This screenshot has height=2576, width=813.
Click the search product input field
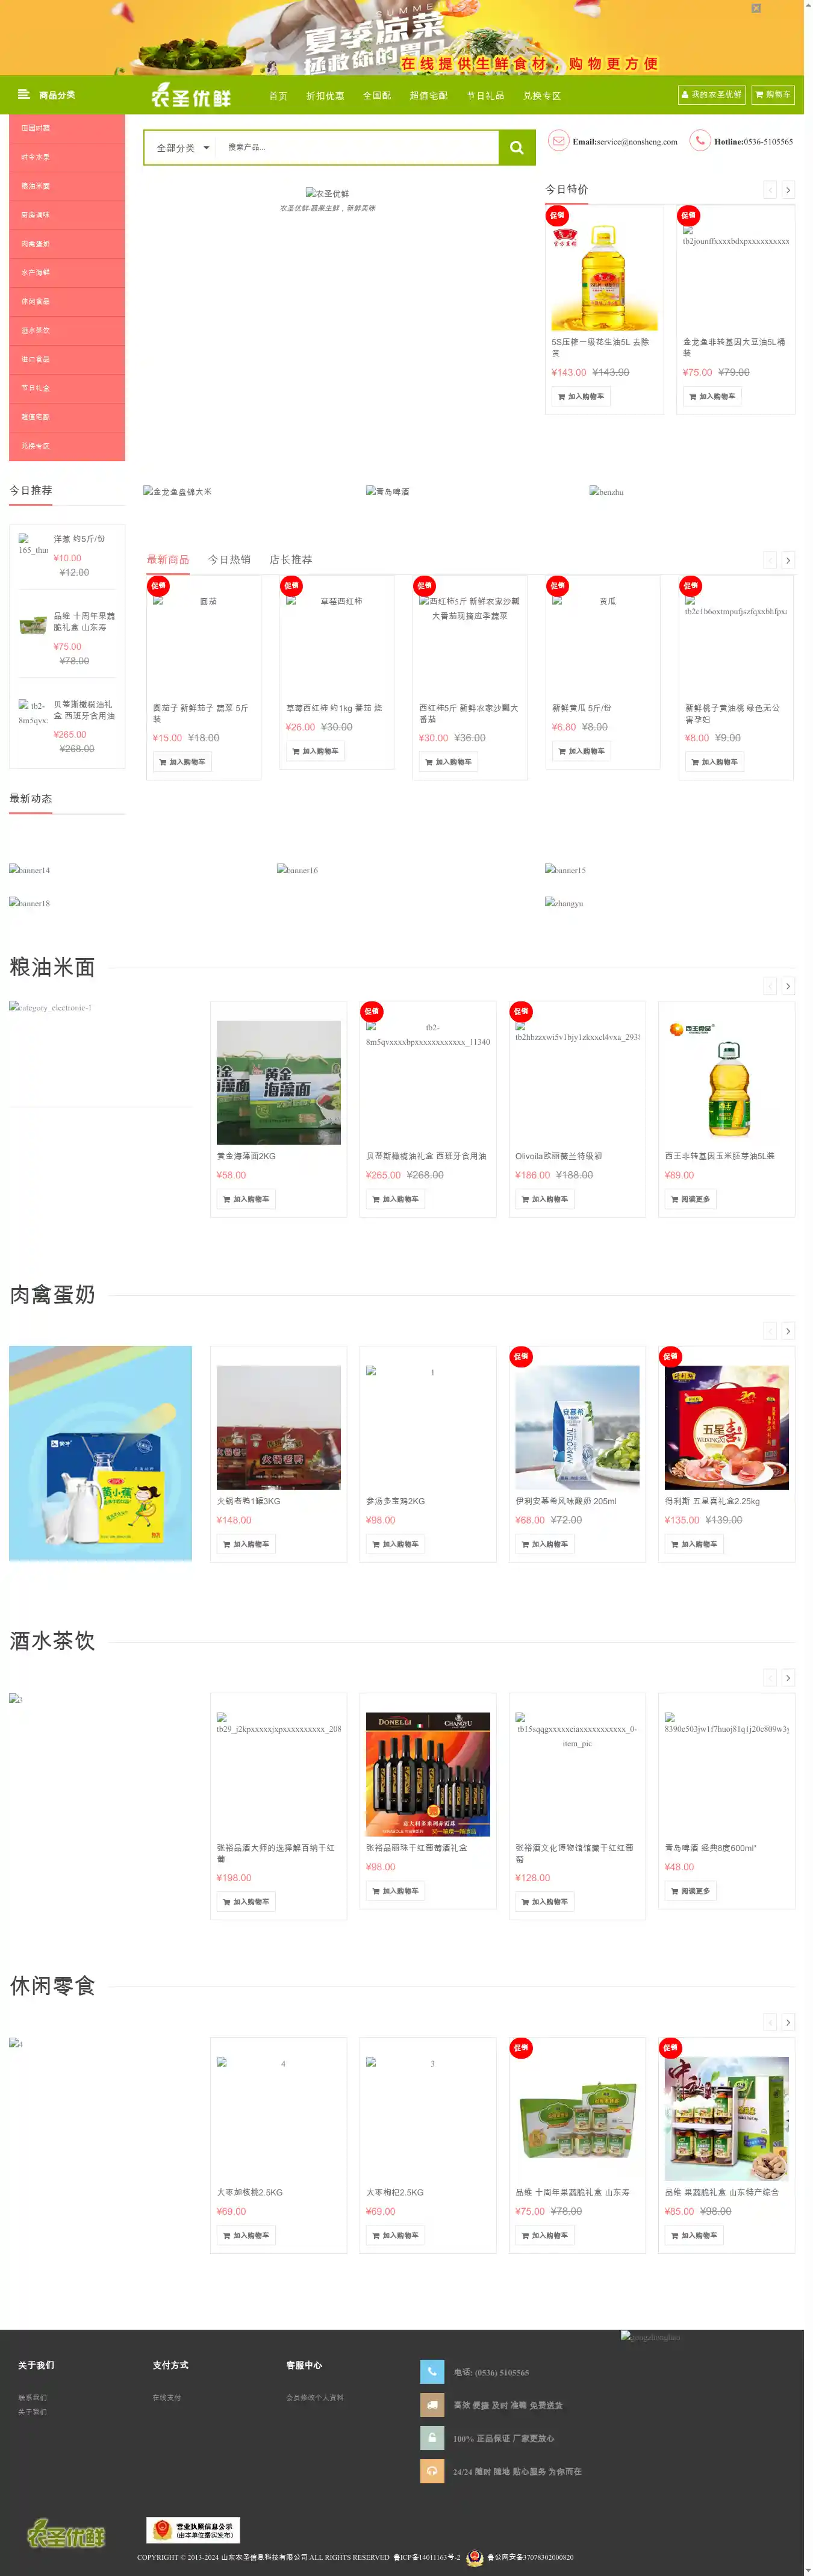coord(355,148)
